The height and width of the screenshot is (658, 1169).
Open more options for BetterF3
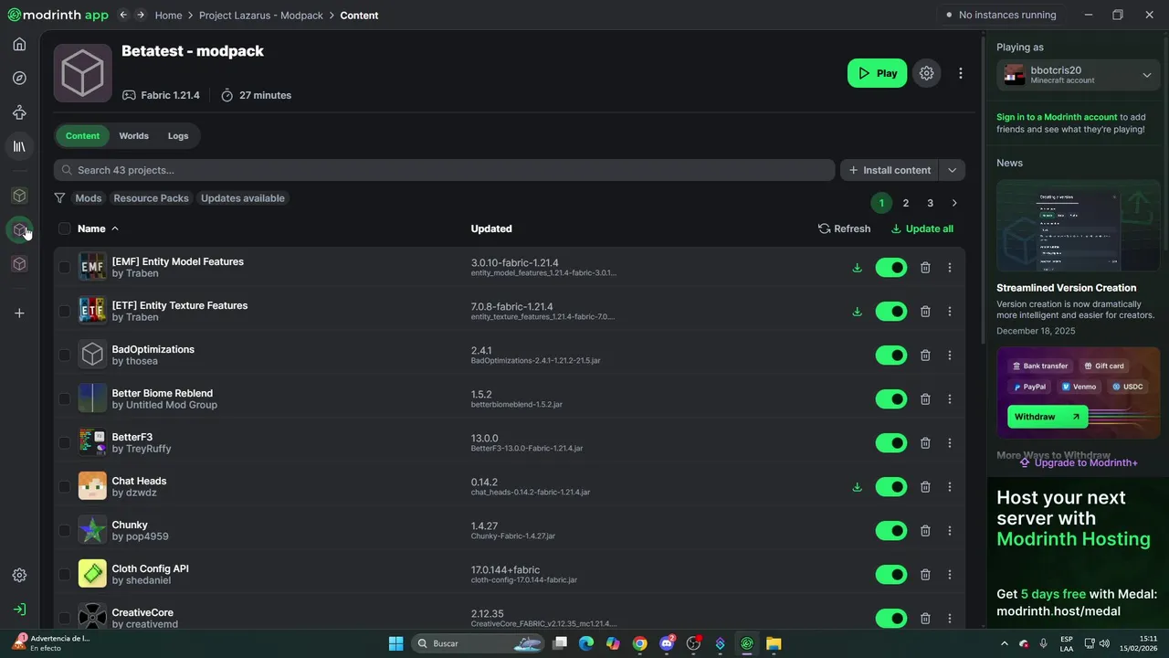pyautogui.click(x=950, y=443)
